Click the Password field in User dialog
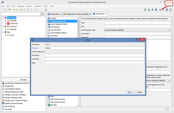 (x=95, y=48)
